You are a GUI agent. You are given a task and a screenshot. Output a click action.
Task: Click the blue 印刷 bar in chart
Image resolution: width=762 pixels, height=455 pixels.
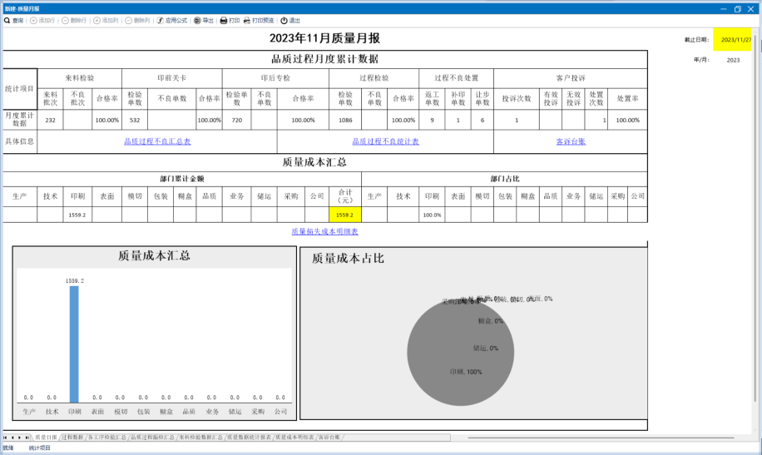[74, 345]
